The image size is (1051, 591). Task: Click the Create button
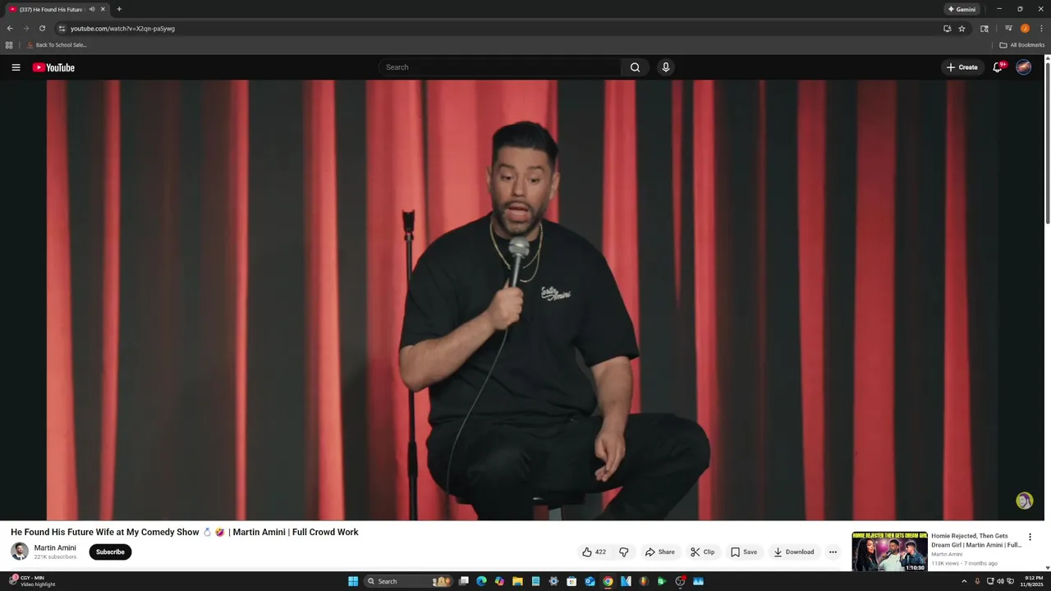pyautogui.click(x=962, y=67)
